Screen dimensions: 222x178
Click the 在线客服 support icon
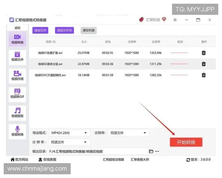40,159
